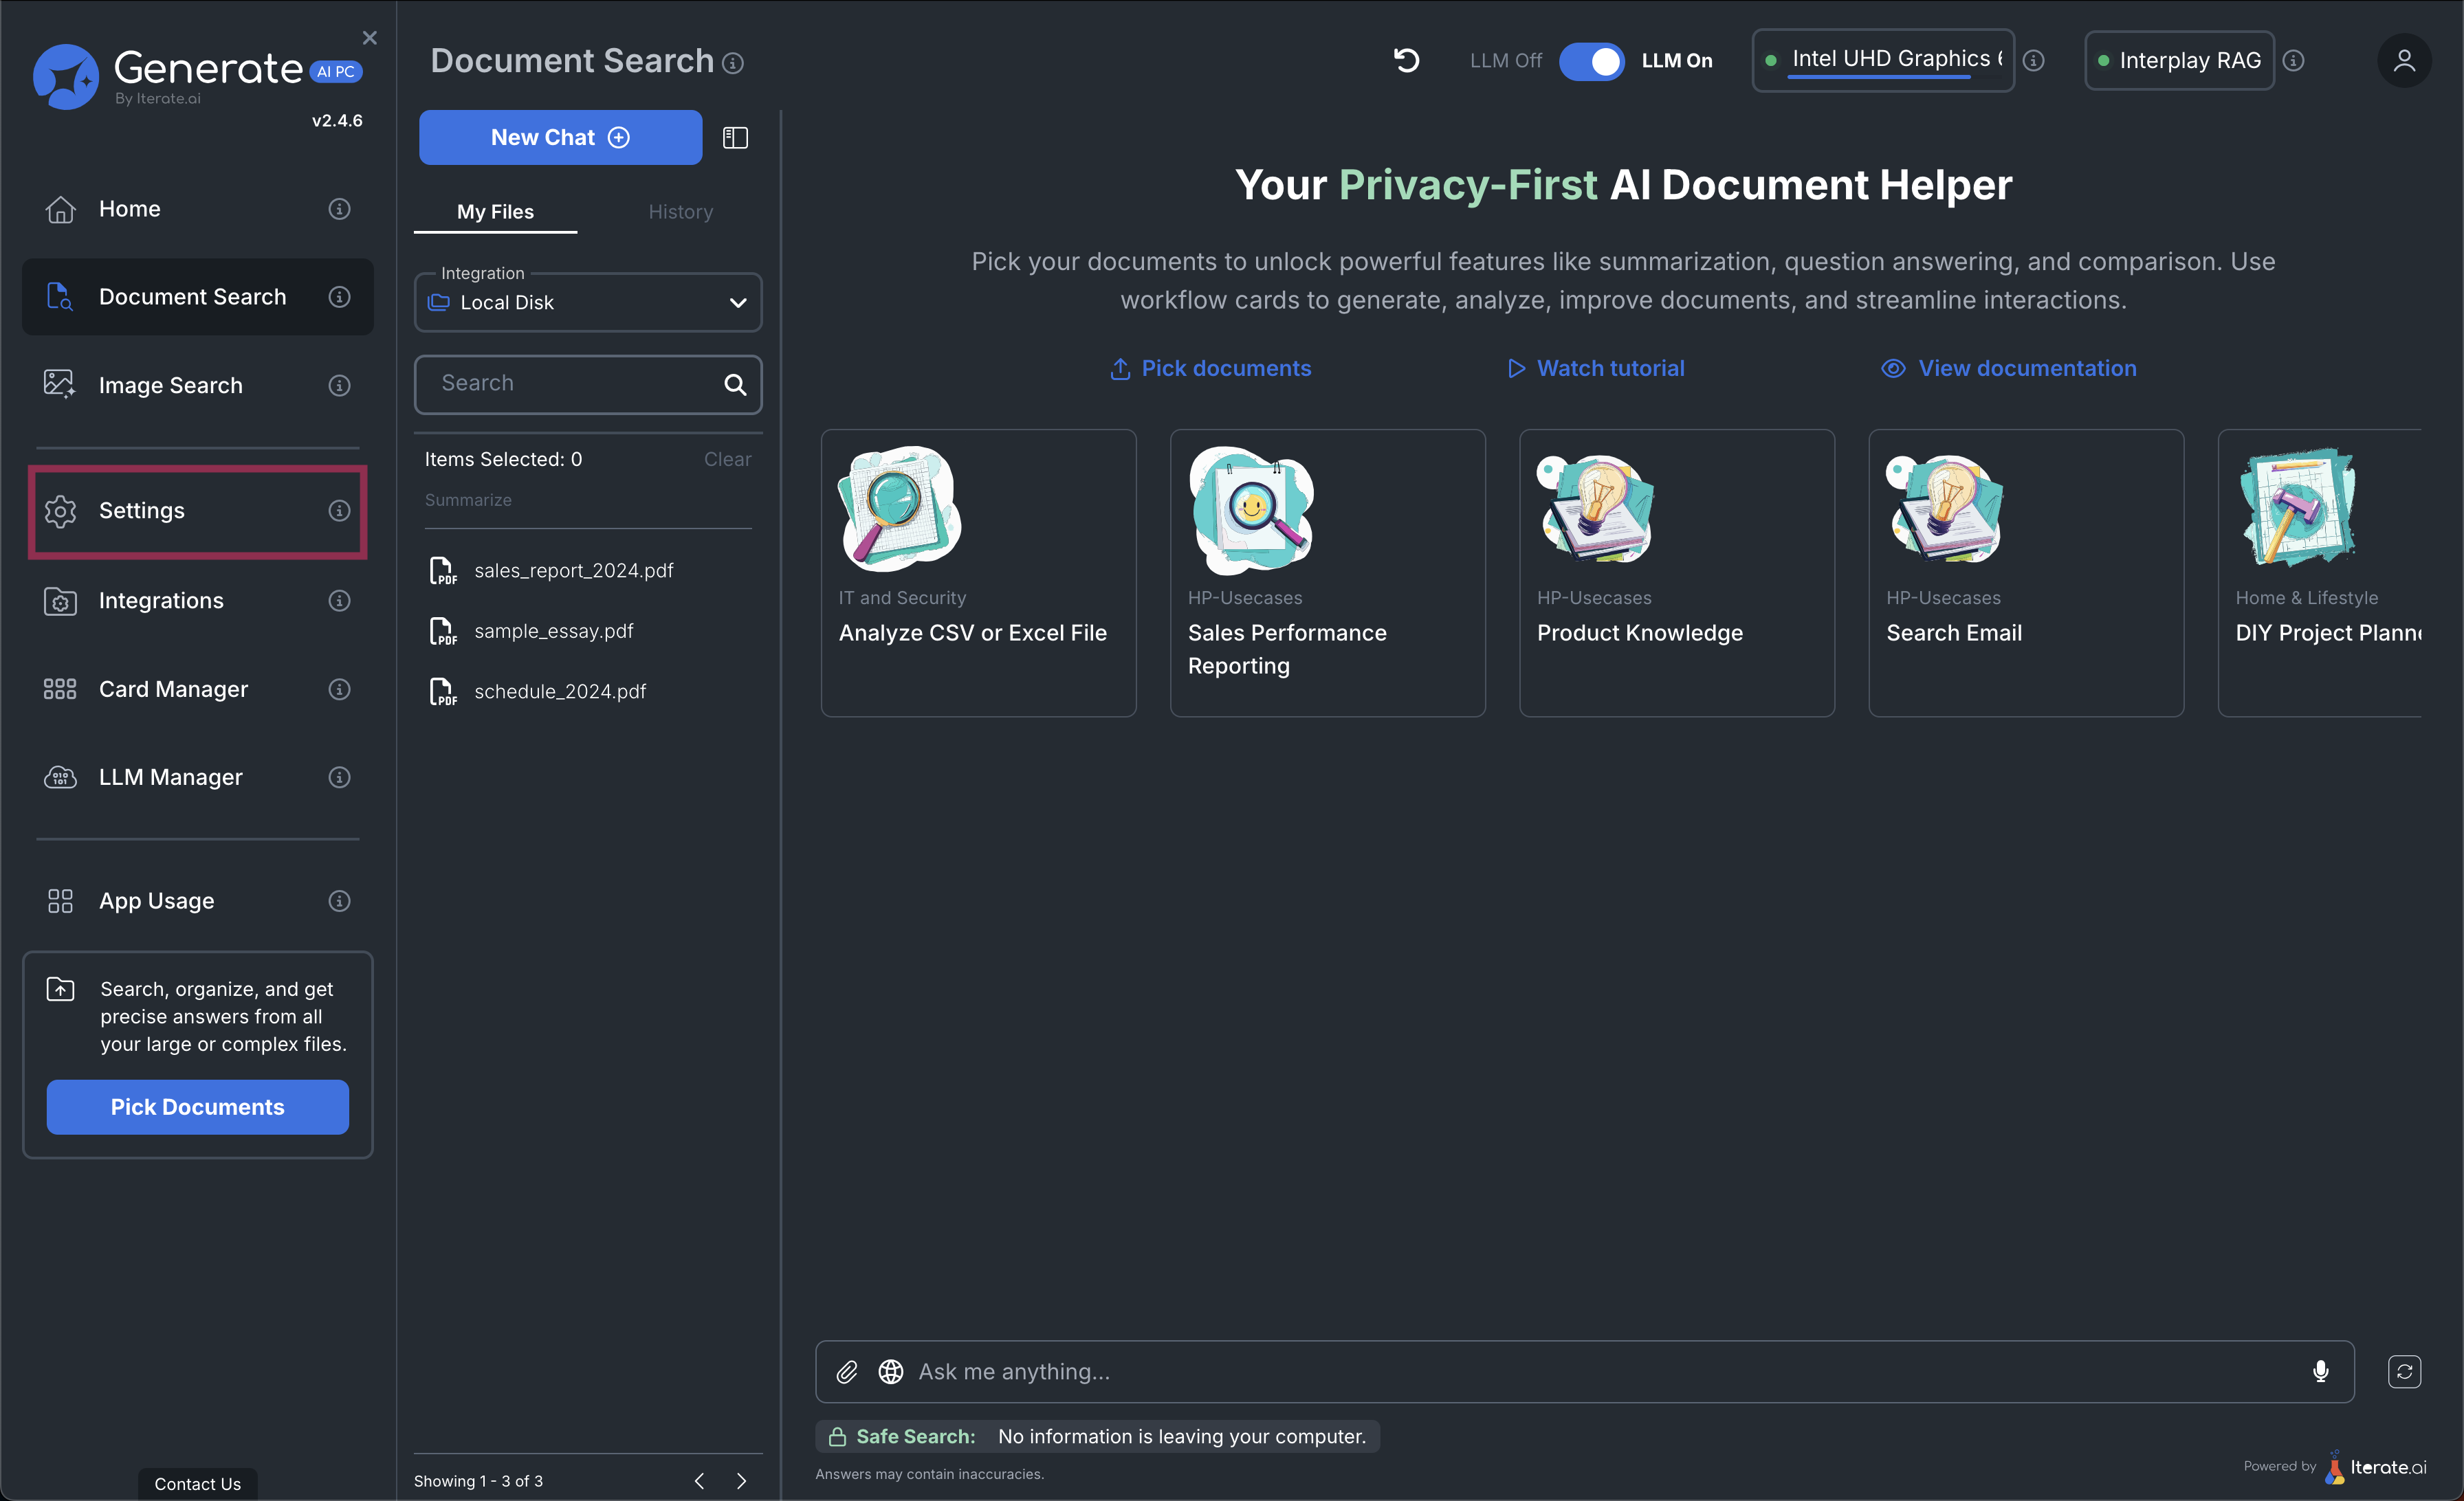Click the Contact Us button
The width and height of the screenshot is (2464, 1501).
197,1483
